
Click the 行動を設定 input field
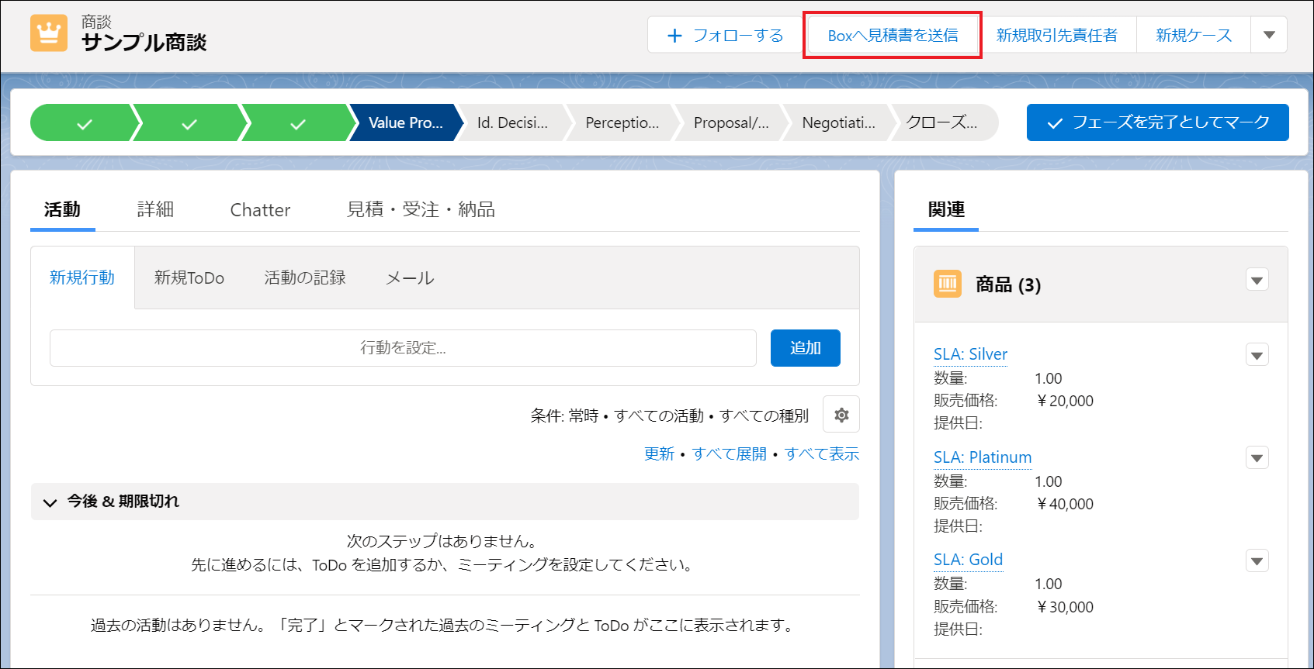(403, 348)
